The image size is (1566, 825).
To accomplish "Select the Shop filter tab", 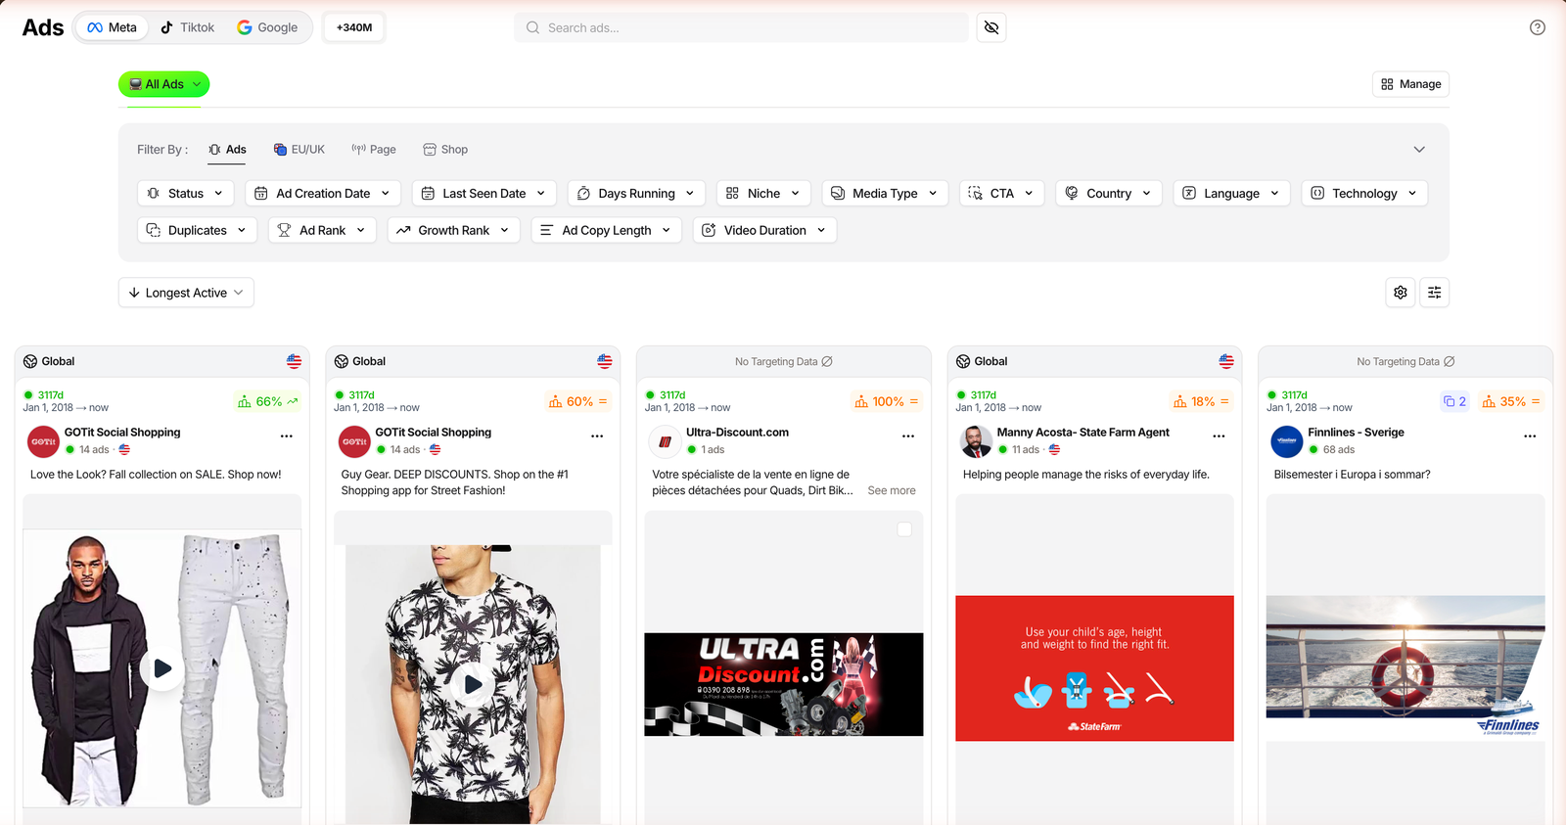I will (445, 150).
